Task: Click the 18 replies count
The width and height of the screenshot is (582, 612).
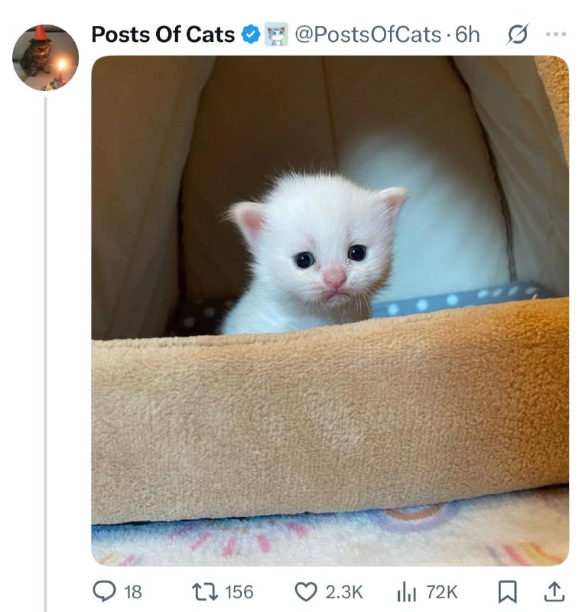Action: pos(132,592)
